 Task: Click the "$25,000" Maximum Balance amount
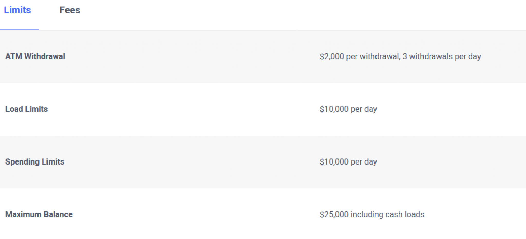(334, 214)
